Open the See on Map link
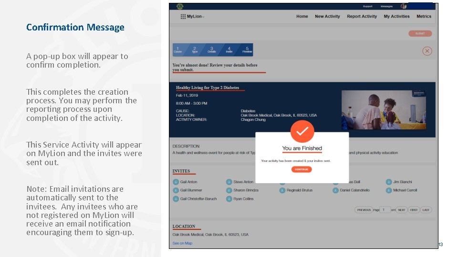This screenshot has width=458, height=257. [x=182, y=243]
